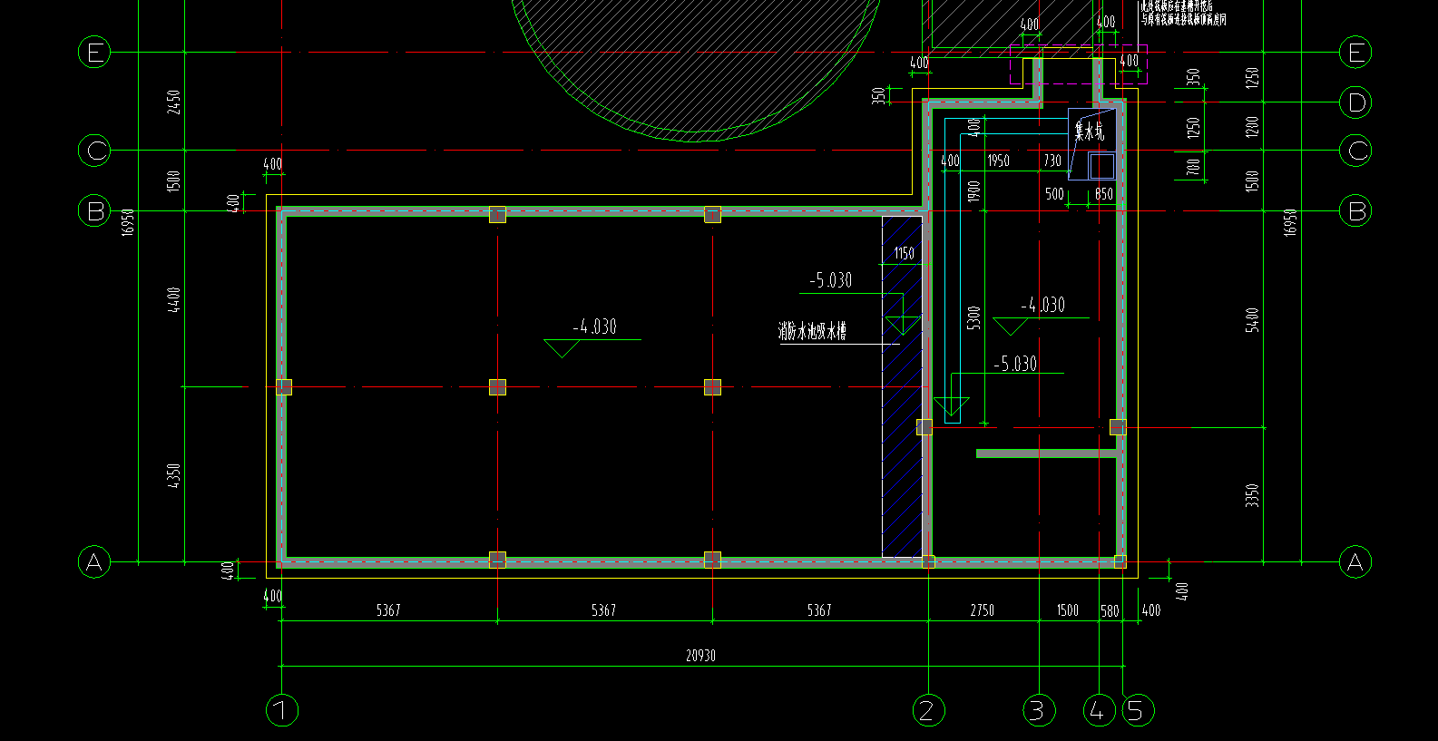This screenshot has width=1438, height=741.
Task: Click the vertical dimension text 5400
Action: 1253,320
